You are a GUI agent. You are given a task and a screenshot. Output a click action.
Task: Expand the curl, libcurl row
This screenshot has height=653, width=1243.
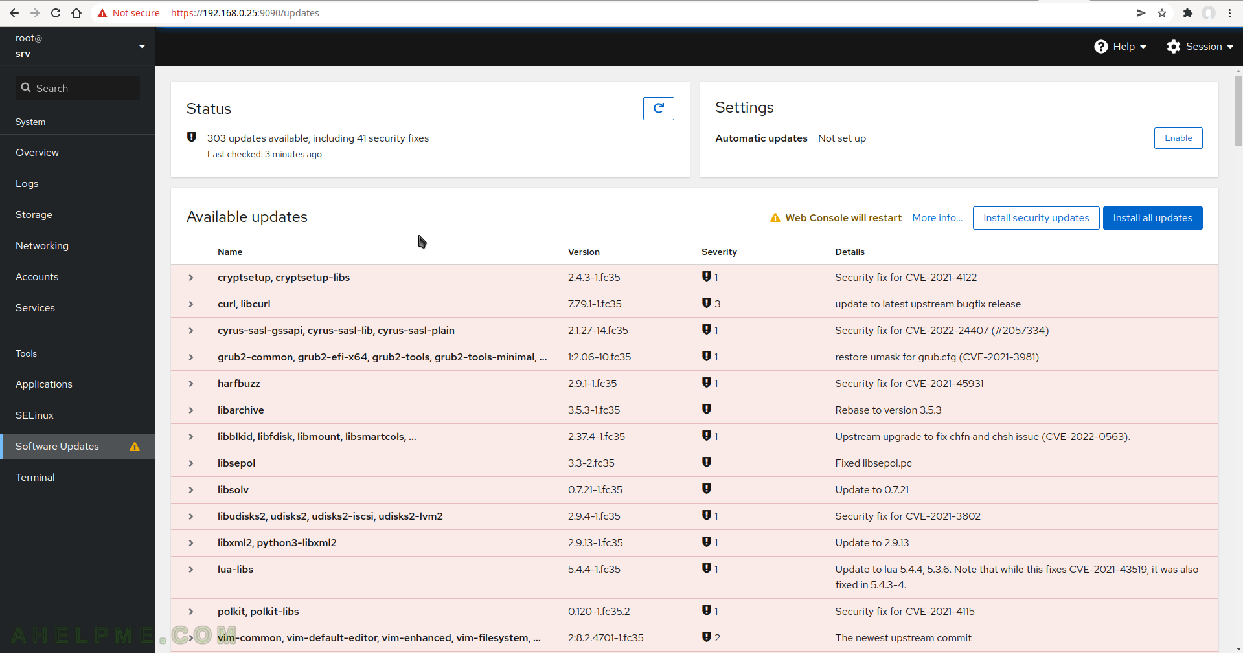pos(191,304)
